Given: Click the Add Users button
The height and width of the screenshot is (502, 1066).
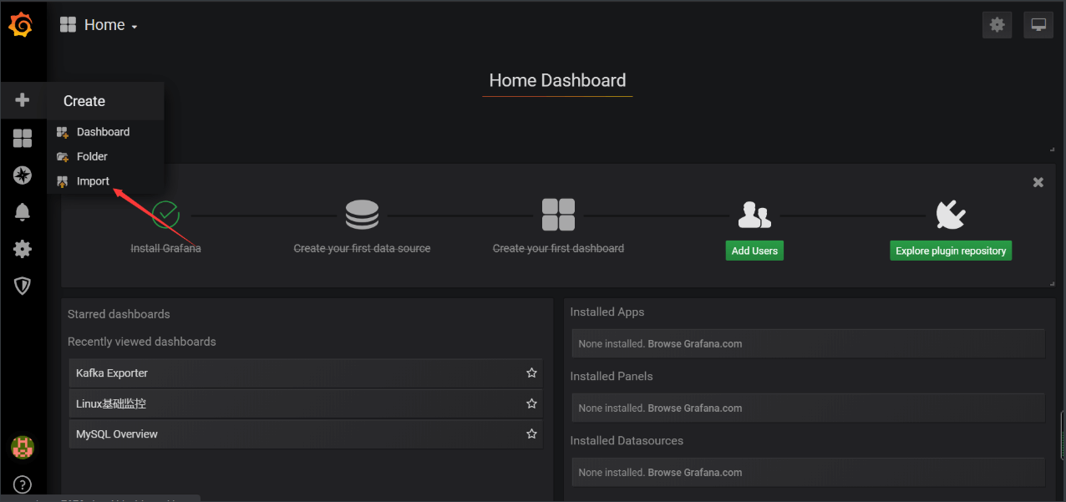Looking at the screenshot, I should (x=754, y=251).
